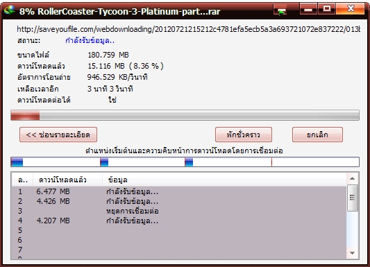This screenshot has height=267, width=370.
Task: Click the 'อัตราการโอนถ่าย' label
Action: coord(44,77)
